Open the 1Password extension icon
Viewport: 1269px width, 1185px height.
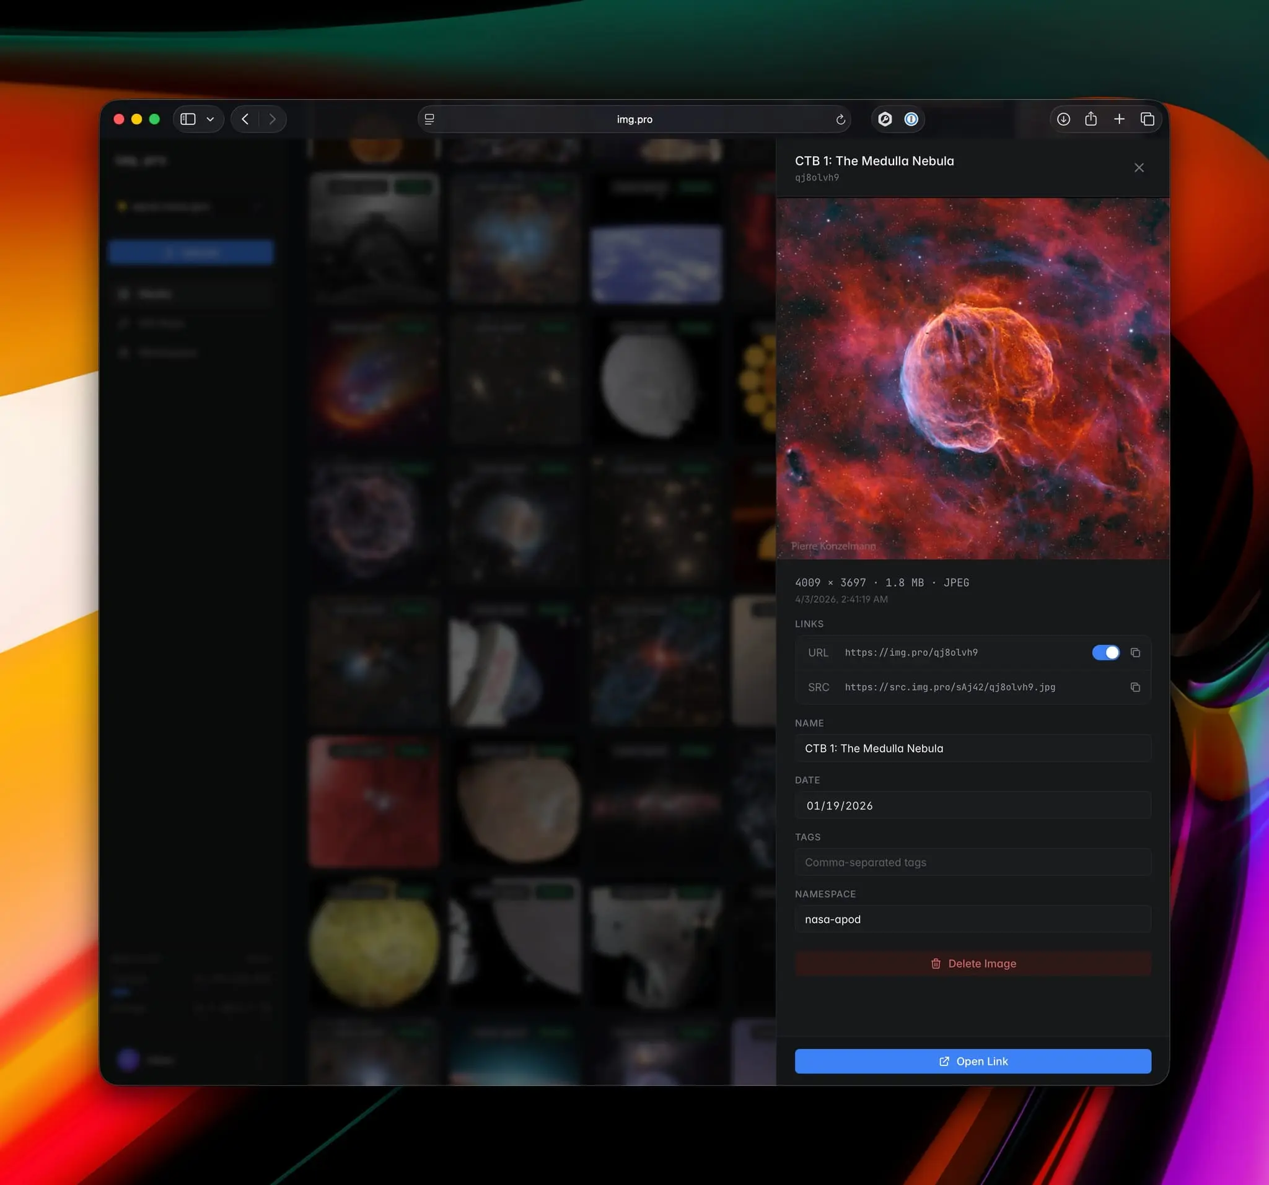(911, 120)
